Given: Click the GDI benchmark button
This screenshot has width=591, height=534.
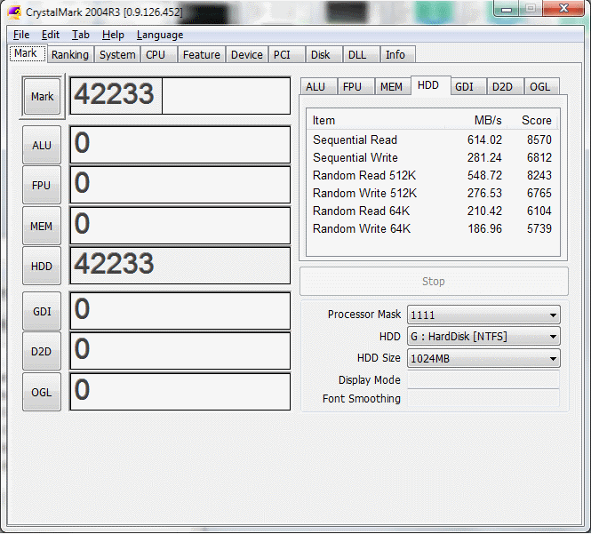Looking at the screenshot, I should (x=42, y=312).
